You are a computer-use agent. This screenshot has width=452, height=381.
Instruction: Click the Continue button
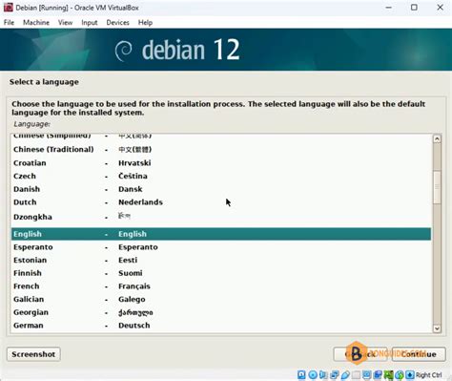point(419,354)
